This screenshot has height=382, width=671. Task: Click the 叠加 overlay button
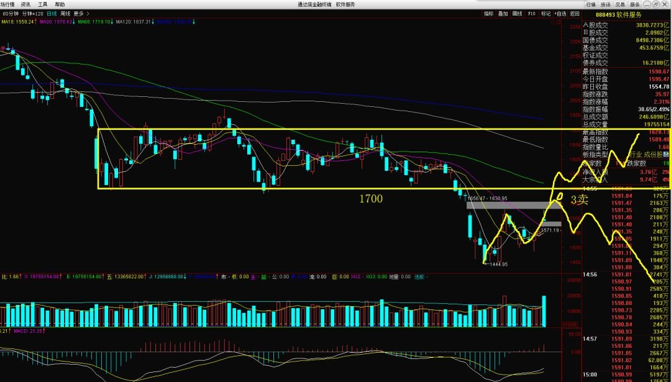tap(503, 14)
